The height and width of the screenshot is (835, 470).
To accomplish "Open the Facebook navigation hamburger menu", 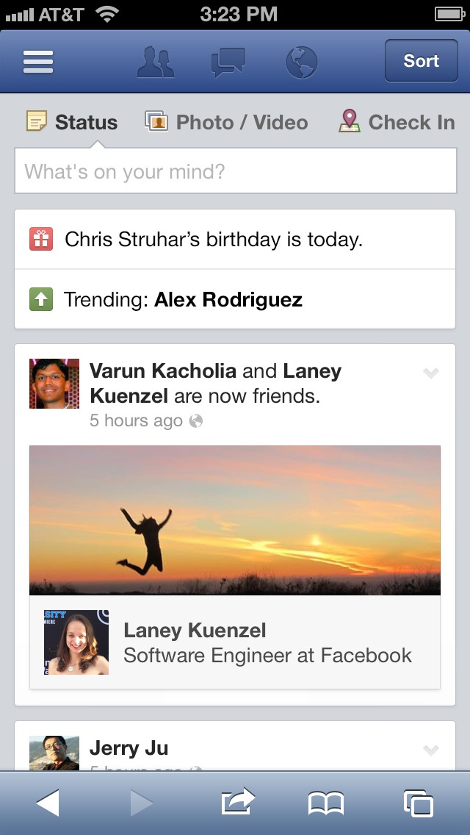I will 37,62.
